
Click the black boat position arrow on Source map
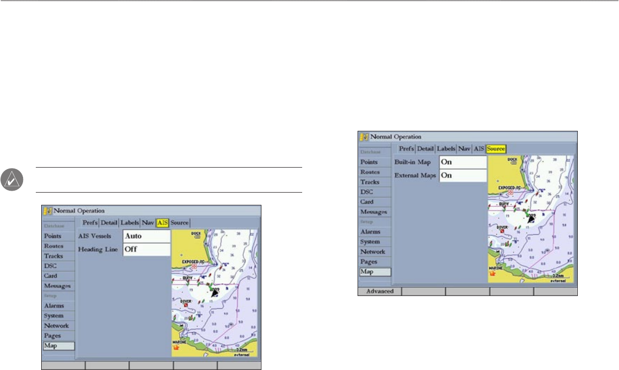click(530, 219)
